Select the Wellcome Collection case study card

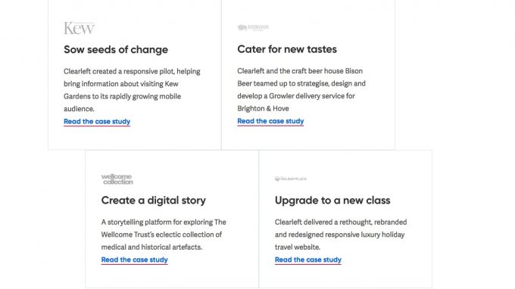pos(172,219)
